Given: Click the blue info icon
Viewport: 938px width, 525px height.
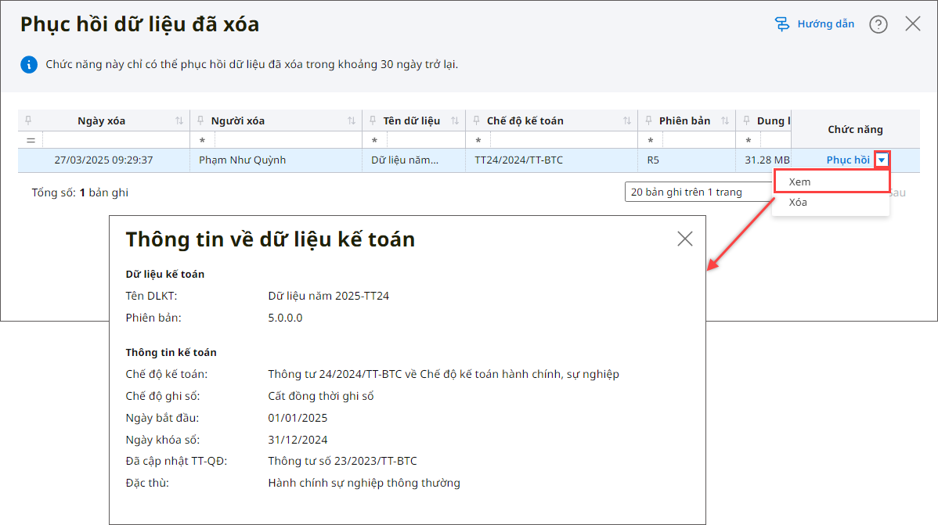Looking at the screenshot, I should click(x=29, y=65).
